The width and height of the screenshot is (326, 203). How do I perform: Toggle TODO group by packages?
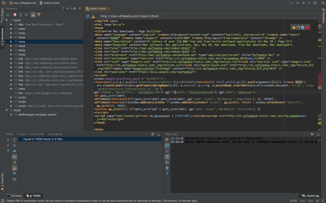14,157
